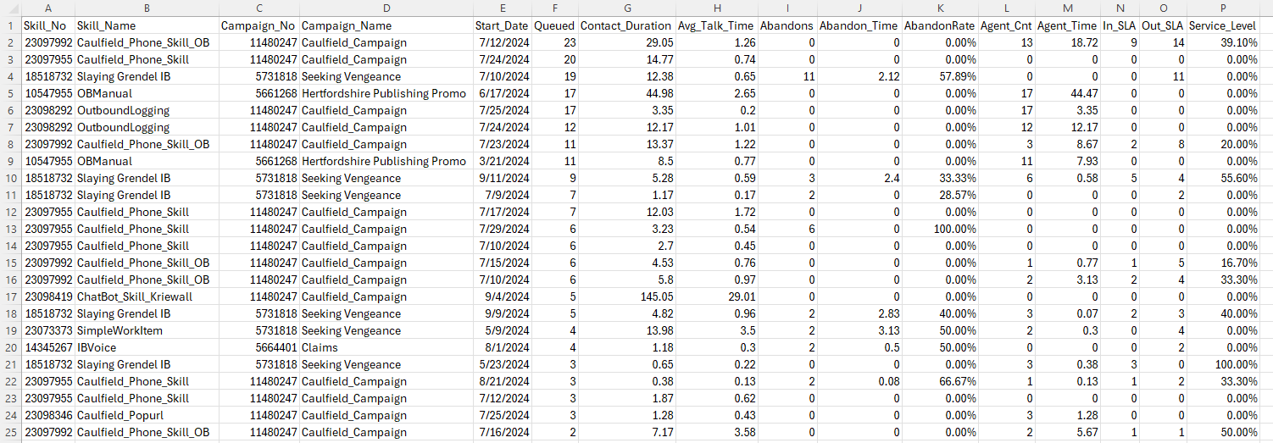Click average talk time value 29.01
Image resolution: width=1273 pixels, height=443 pixels.
point(717,296)
